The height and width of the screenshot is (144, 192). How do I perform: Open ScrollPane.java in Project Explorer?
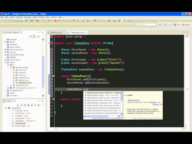point(24,78)
